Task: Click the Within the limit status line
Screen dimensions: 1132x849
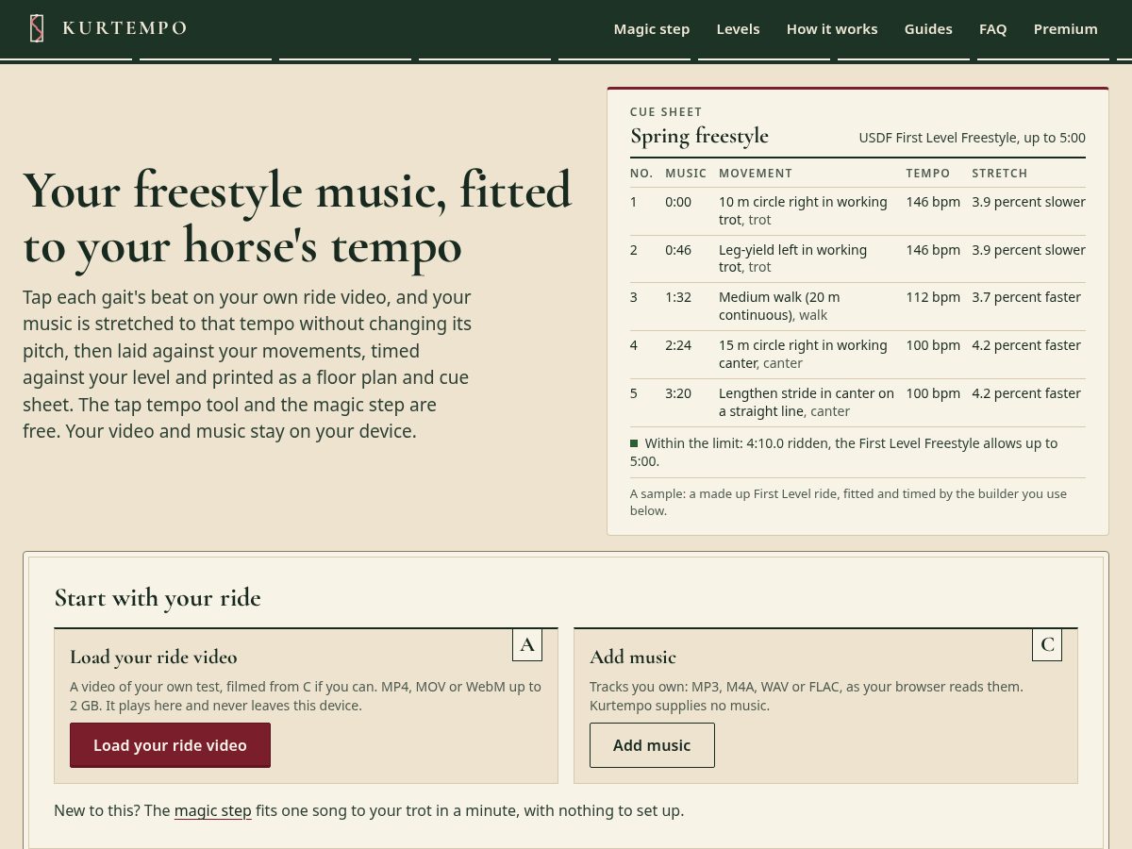Action: (857, 452)
